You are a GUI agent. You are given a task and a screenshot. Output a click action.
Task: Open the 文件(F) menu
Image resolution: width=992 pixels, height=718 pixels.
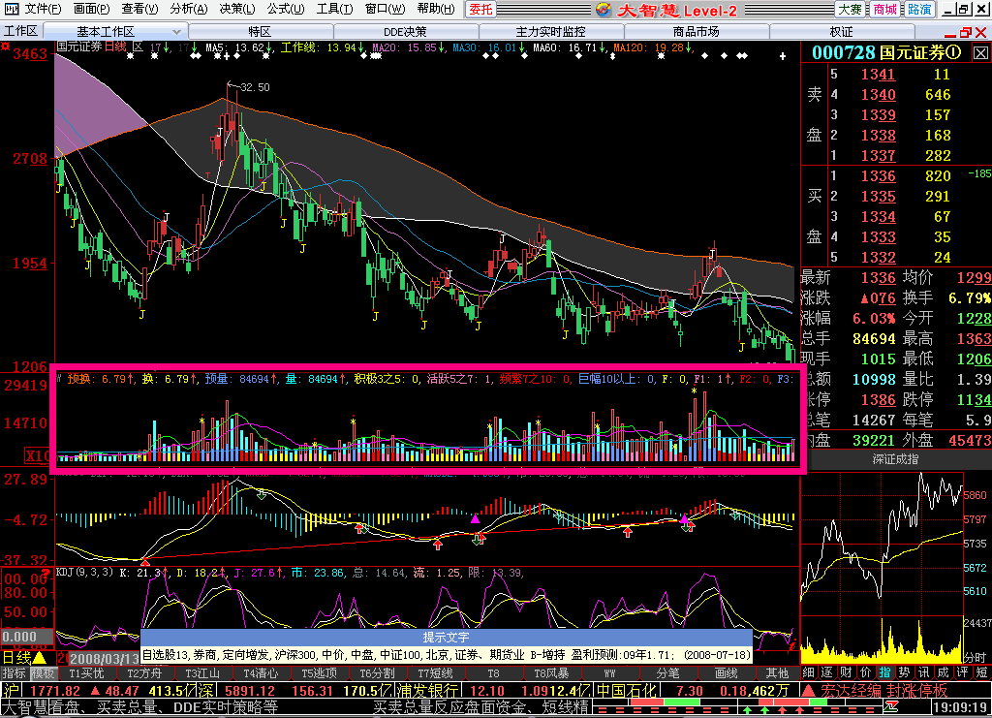[43, 9]
